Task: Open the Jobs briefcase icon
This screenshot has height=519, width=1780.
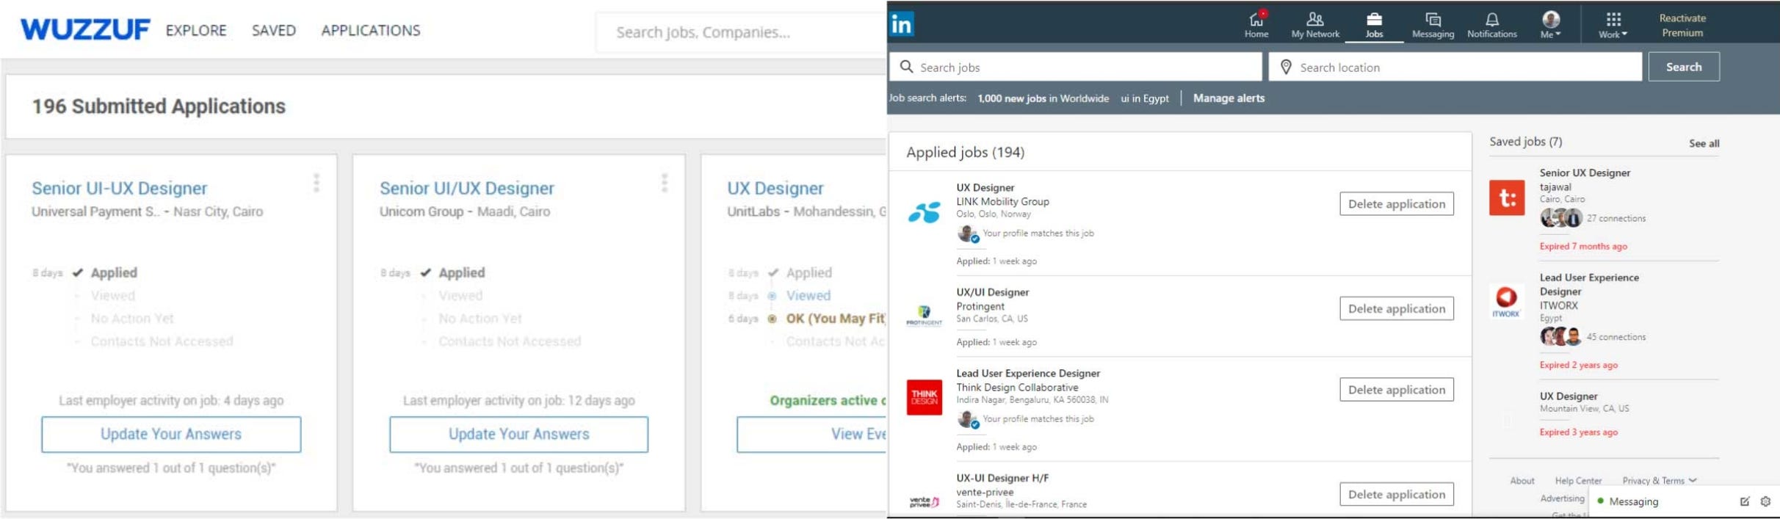Action: tap(1374, 24)
